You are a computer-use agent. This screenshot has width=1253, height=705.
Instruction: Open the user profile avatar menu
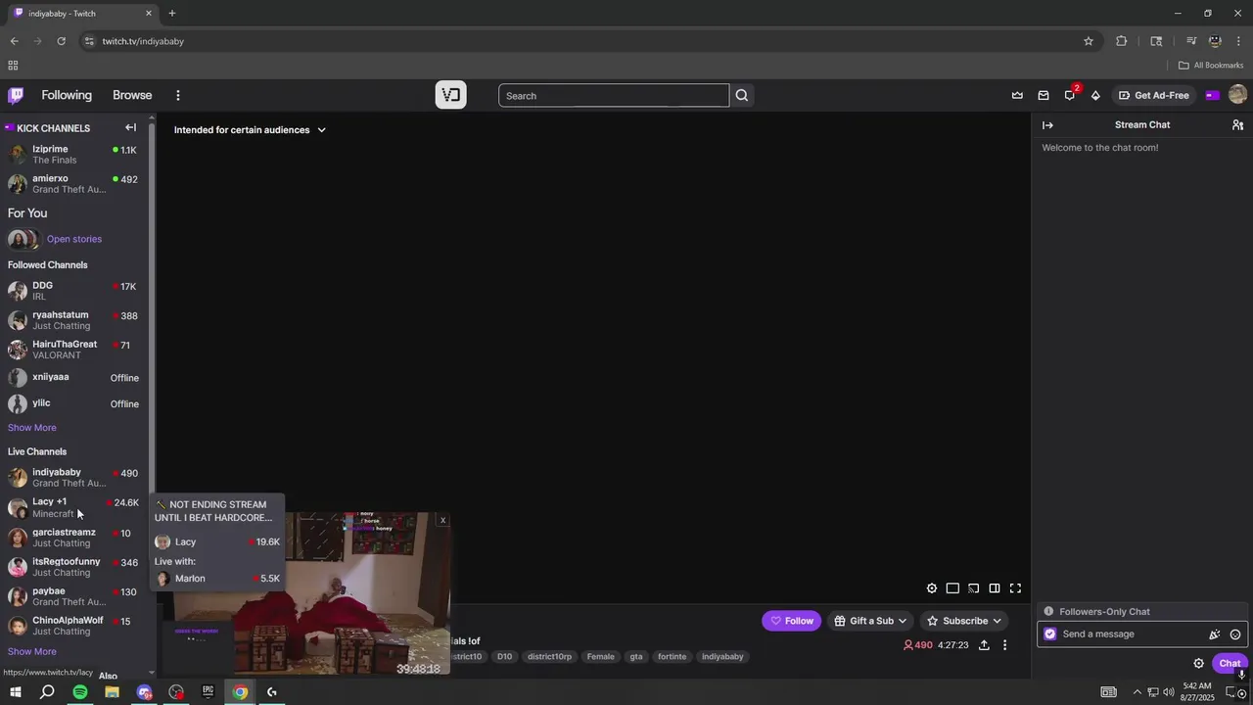tap(1237, 95)
